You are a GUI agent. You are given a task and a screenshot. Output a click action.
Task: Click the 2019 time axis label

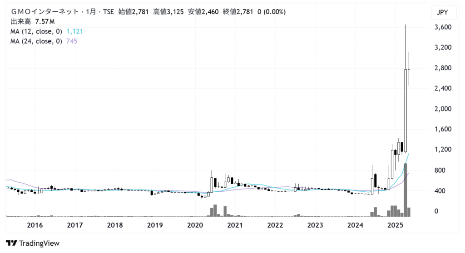click(x=155, y=225)
